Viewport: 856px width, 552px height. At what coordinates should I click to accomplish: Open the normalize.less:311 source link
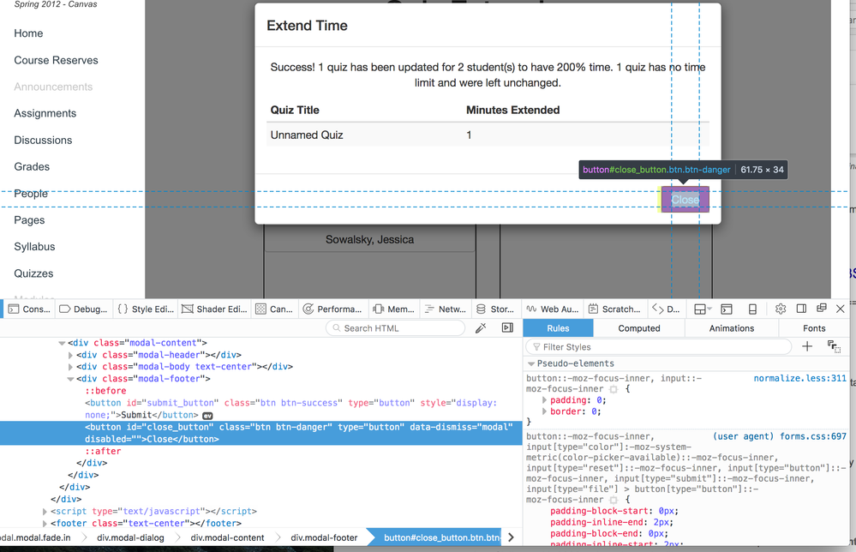pos(799,378)
